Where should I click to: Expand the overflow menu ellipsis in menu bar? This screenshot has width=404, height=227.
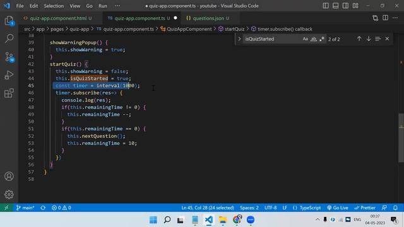pyautogui.click(x=117, y=6)
